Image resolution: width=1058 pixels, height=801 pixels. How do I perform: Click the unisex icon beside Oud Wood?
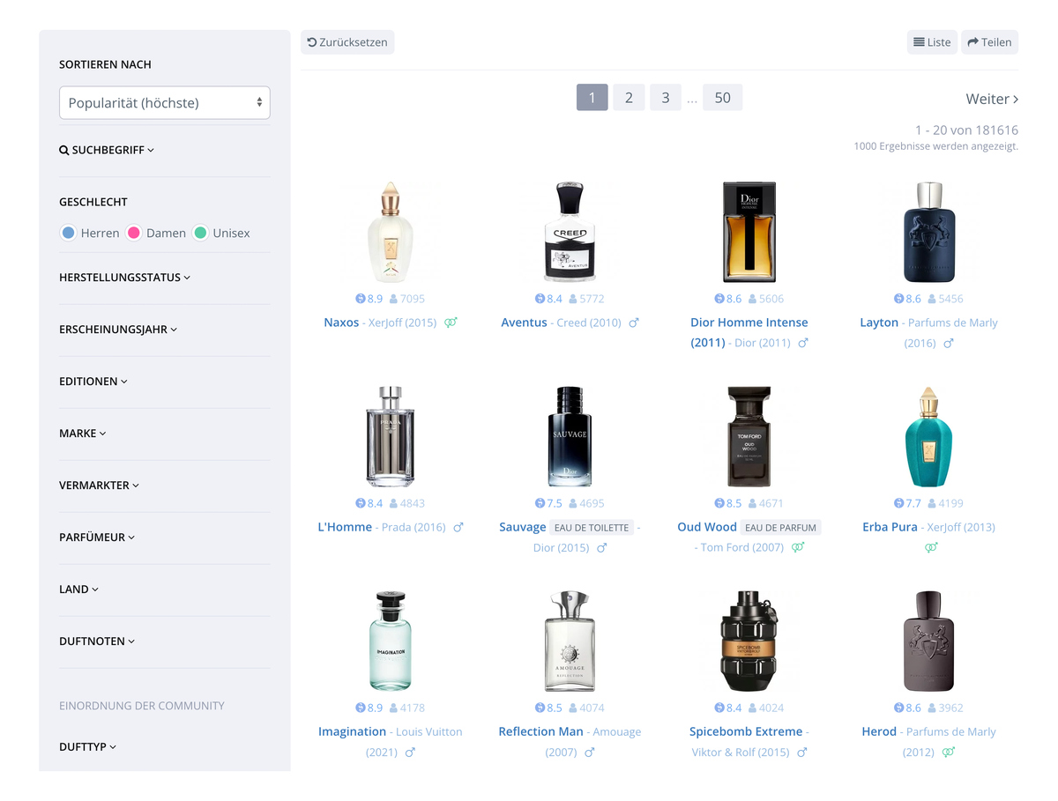tap(798, 547)
